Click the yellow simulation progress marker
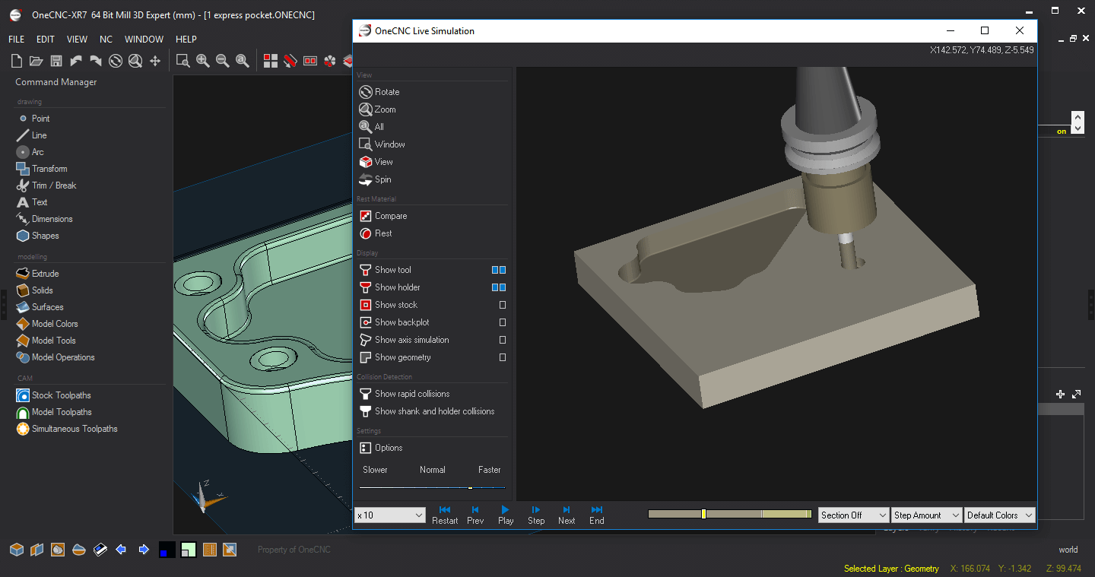This screenshot has width=1095, height=577. 703,515
